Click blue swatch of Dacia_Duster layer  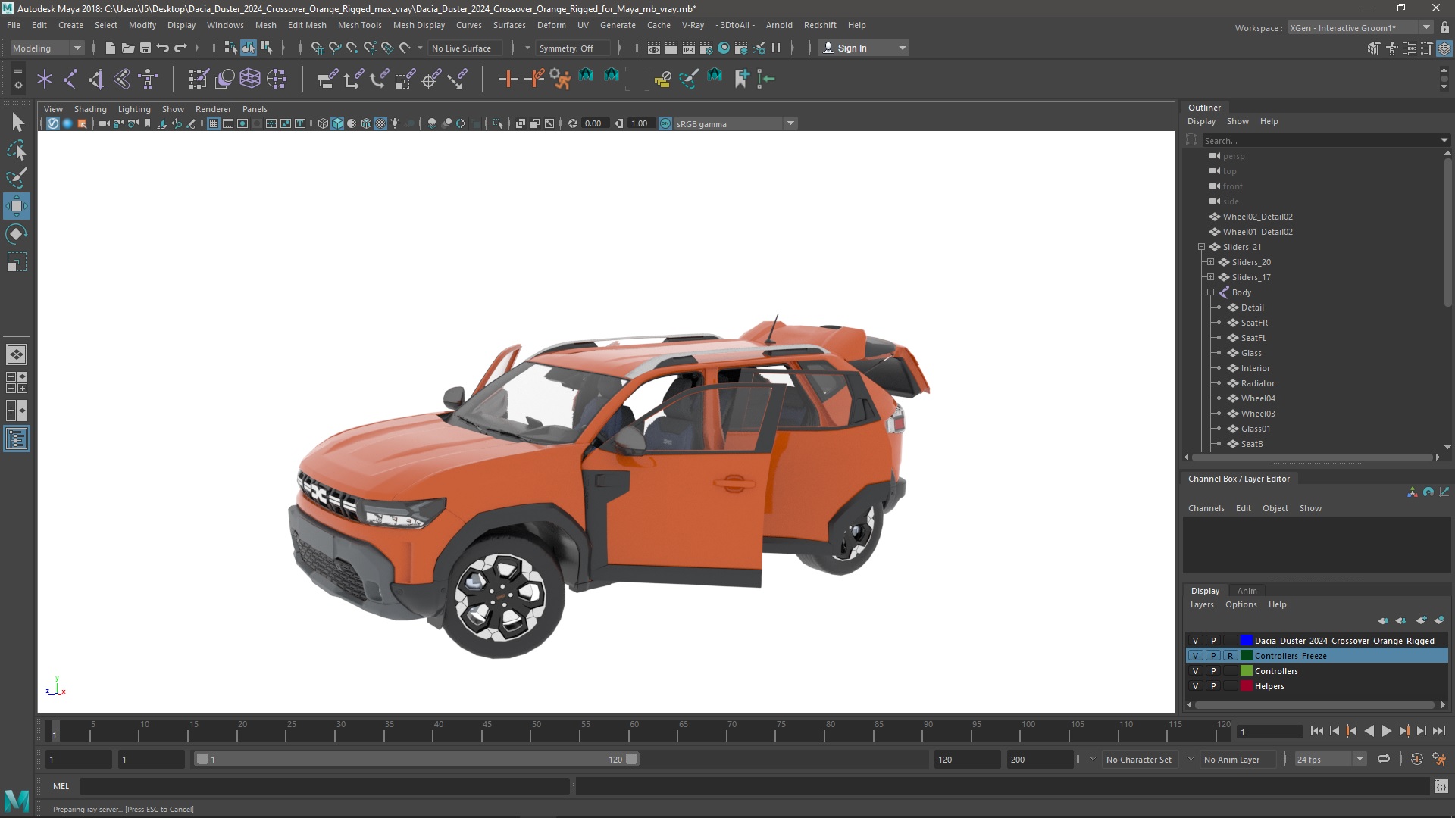tap(1246, 641)
